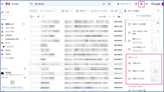Expand the アクティブ status dropdown
The image size is (164, 92).
124,4
